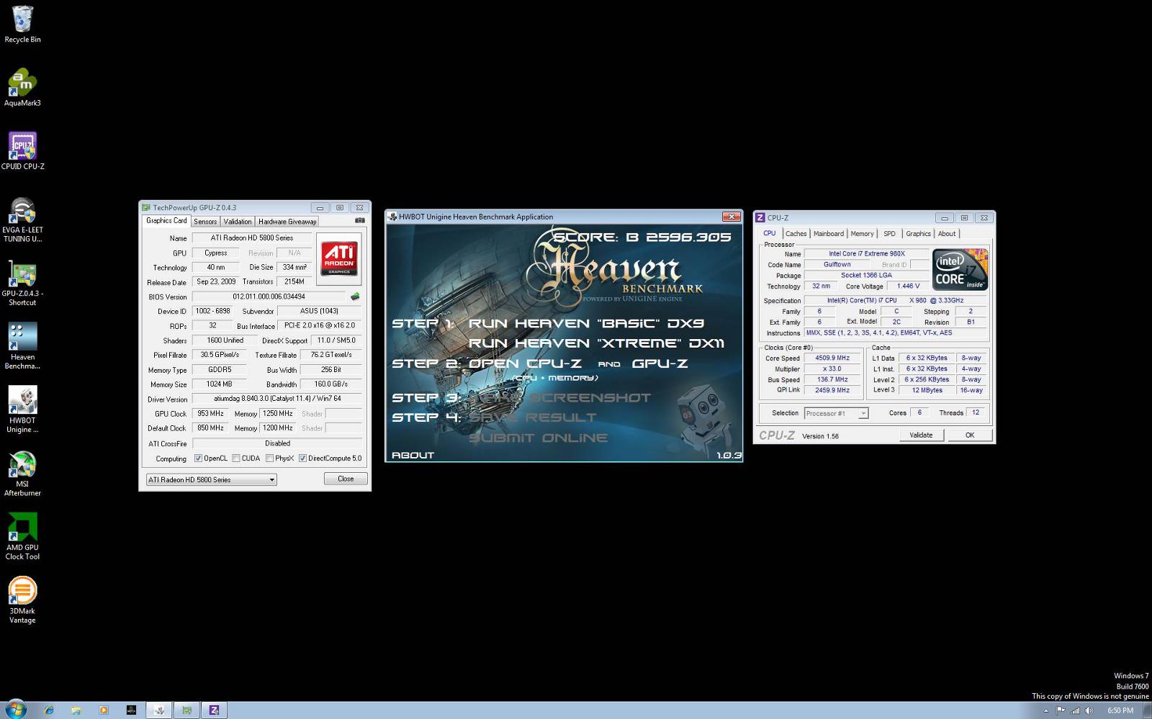
Task: Click the BIOS save chip icon in GPU-Z
Action: pos(355,297)
